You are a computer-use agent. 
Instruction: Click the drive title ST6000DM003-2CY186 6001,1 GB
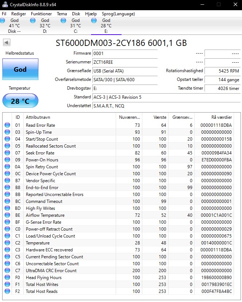[121, 43]
